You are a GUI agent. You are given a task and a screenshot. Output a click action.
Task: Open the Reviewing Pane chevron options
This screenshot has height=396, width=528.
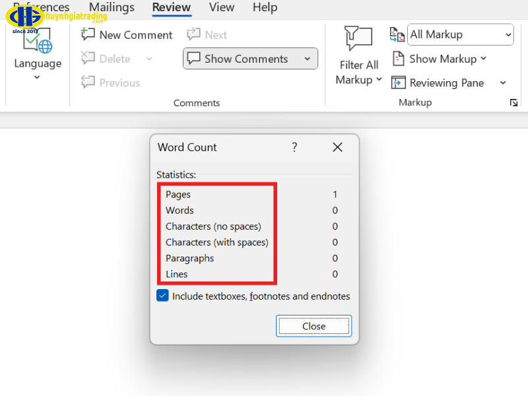[503, 82]
